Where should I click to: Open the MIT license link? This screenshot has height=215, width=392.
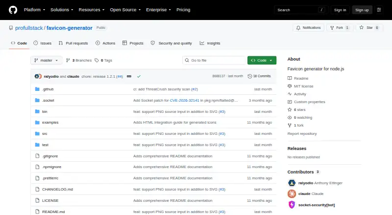pos(300,86)
